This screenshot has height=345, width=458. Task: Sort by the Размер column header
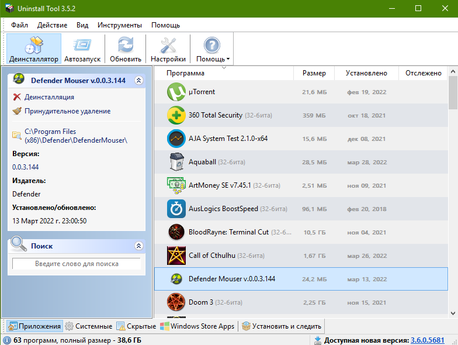314,73
